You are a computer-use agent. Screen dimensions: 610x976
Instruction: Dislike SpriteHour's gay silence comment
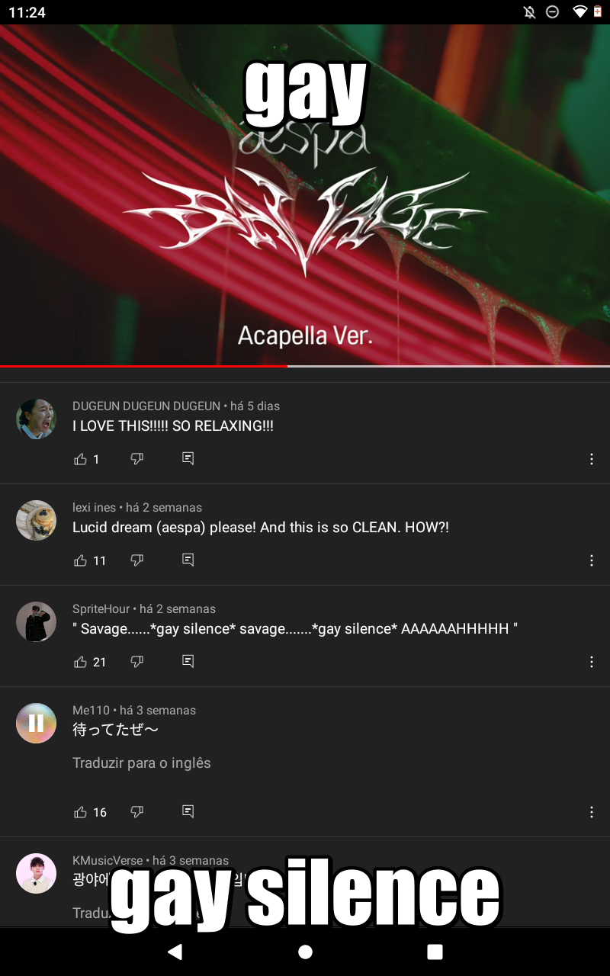pos(137,662)
